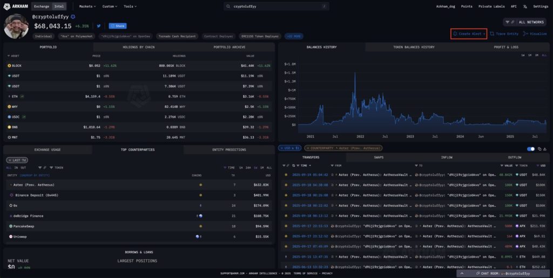
Task: Switch to the Holdings By Chain tab
Action: tap(139, 47)
